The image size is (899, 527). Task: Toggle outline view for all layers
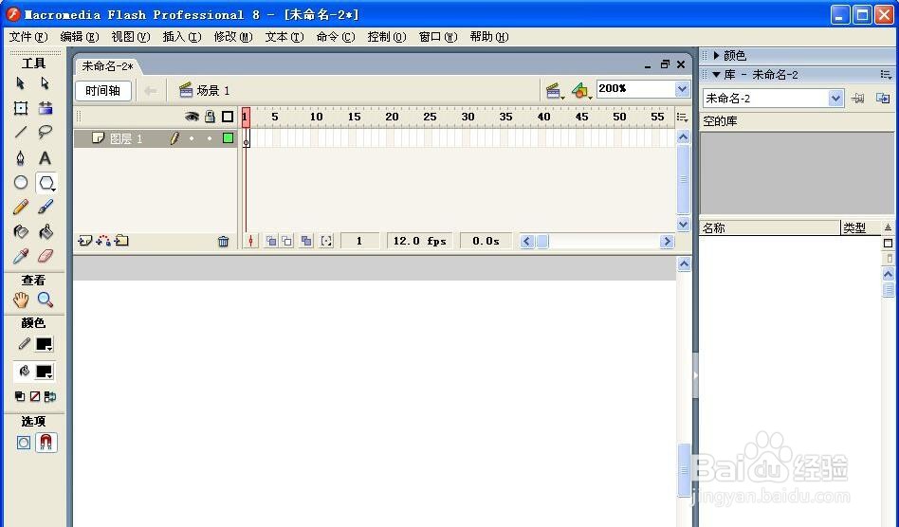(228, 117)
